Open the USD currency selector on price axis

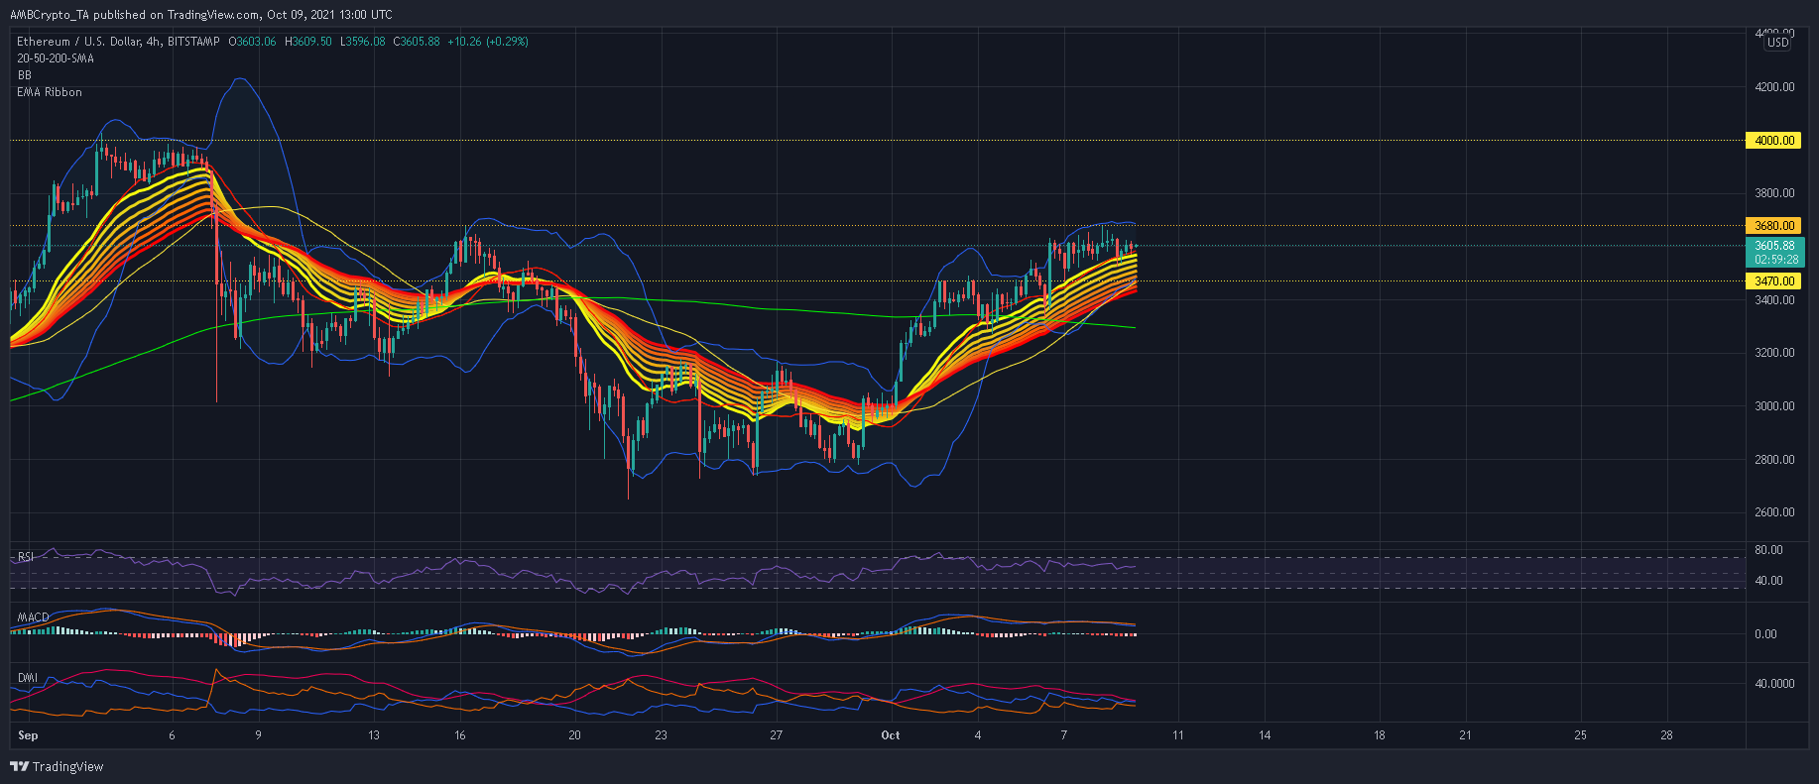[1778, 43]
